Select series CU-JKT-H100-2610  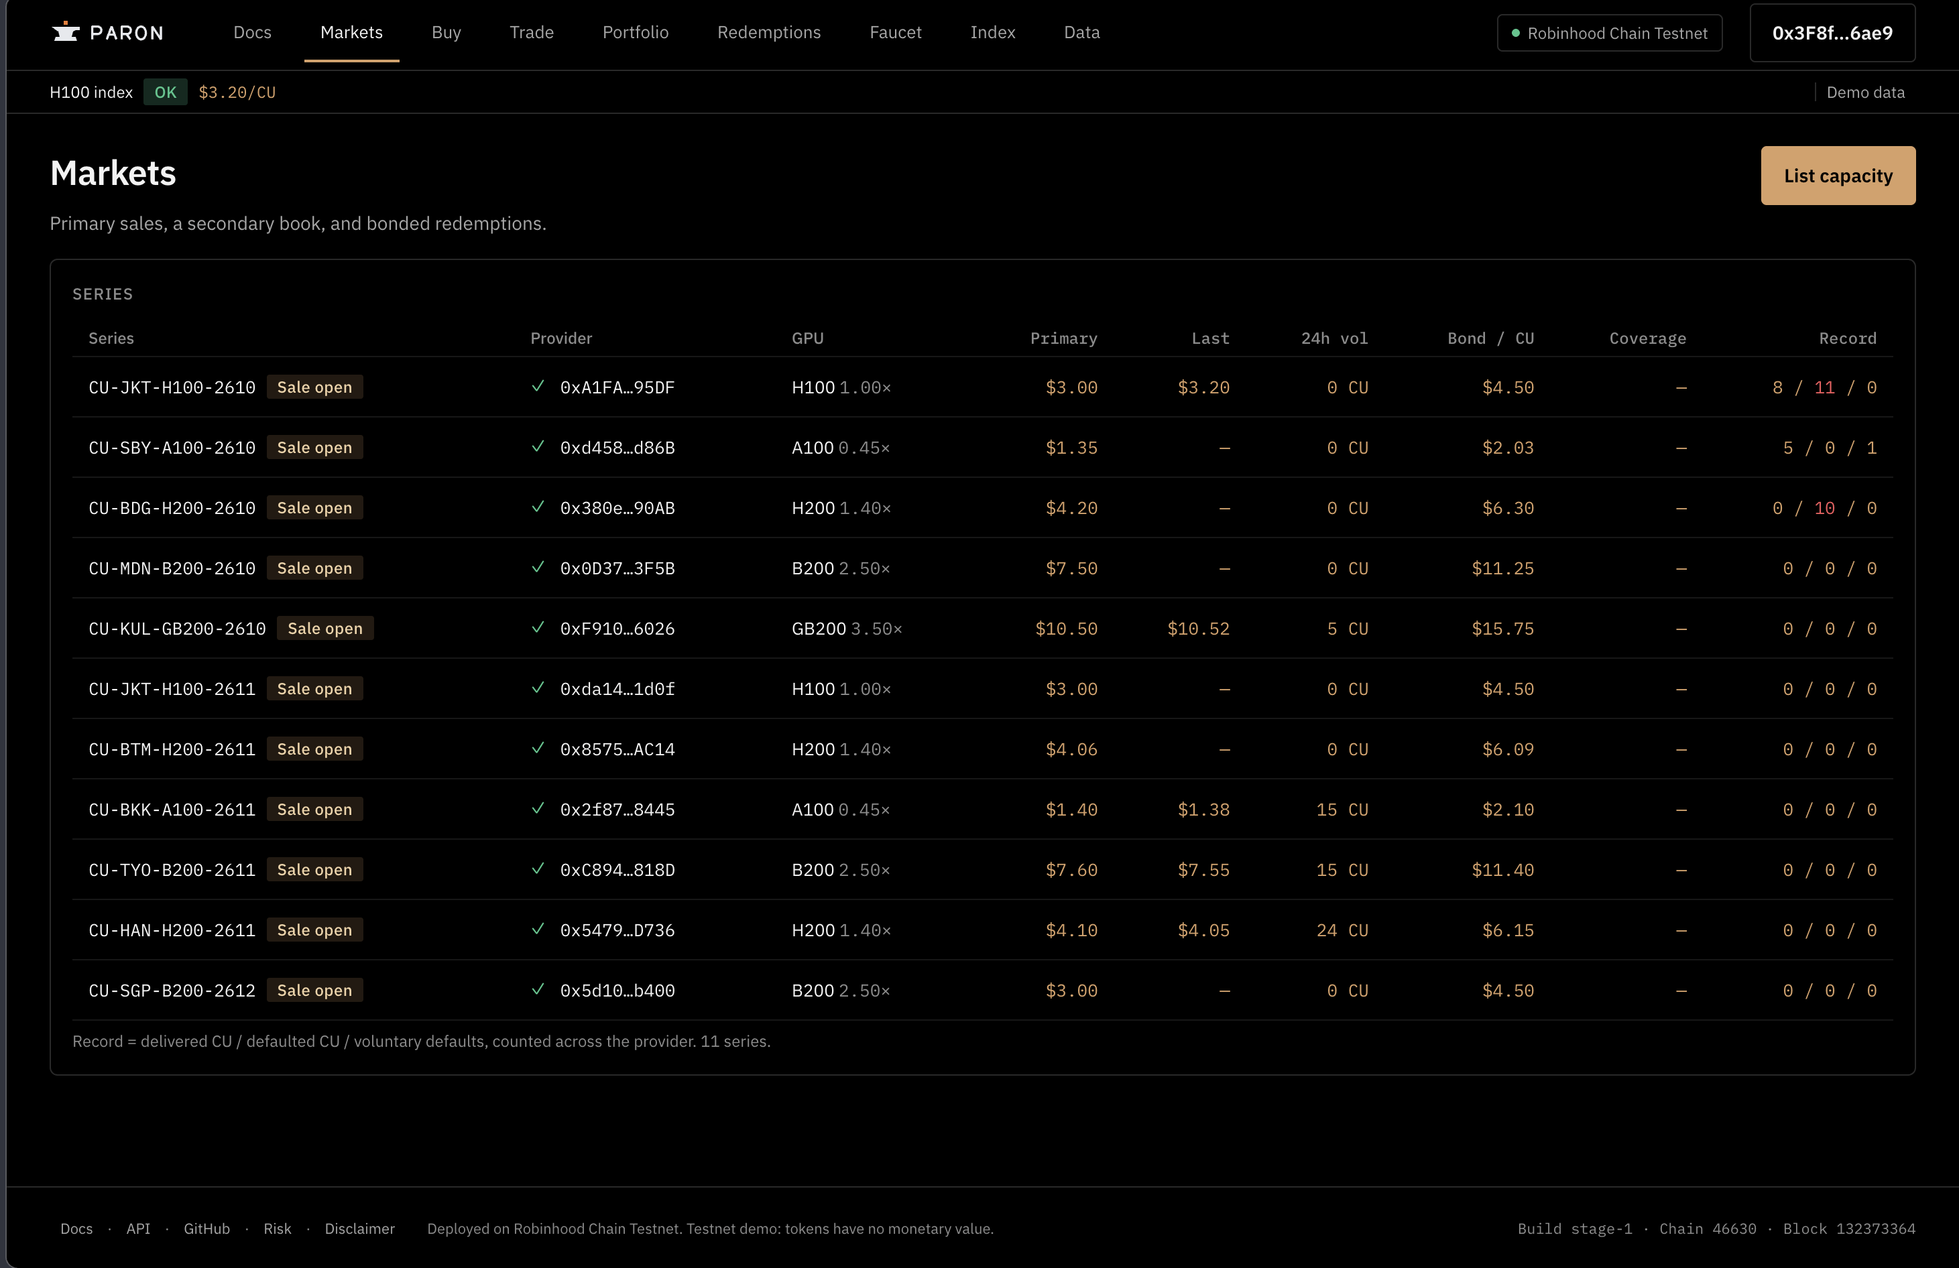point(172,387)
